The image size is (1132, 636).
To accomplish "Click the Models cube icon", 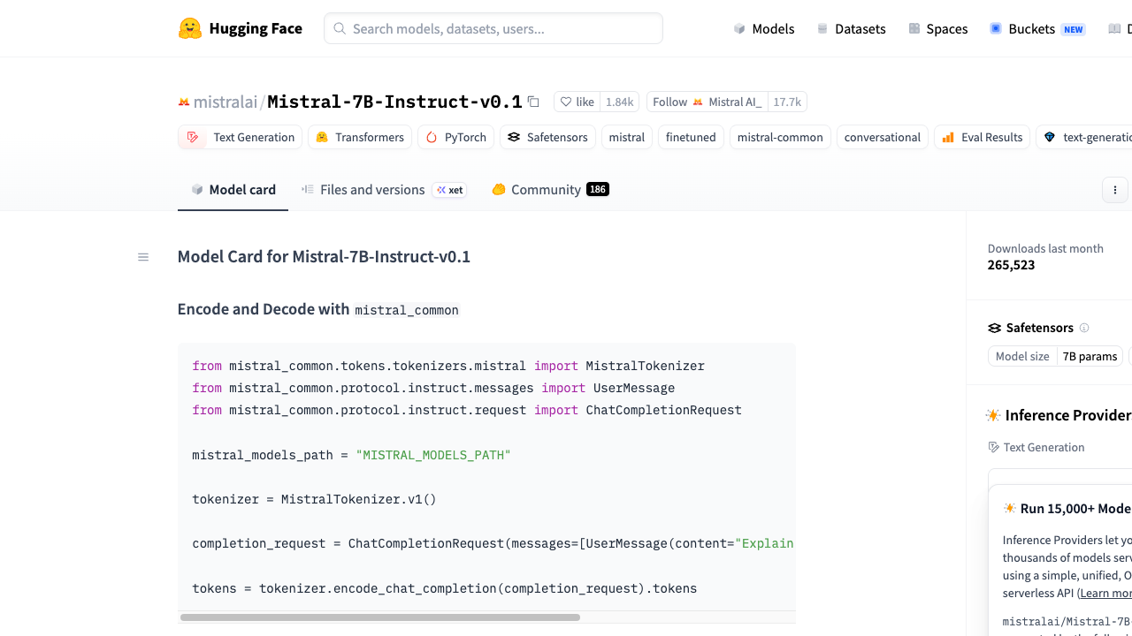I will coord(739,28).
